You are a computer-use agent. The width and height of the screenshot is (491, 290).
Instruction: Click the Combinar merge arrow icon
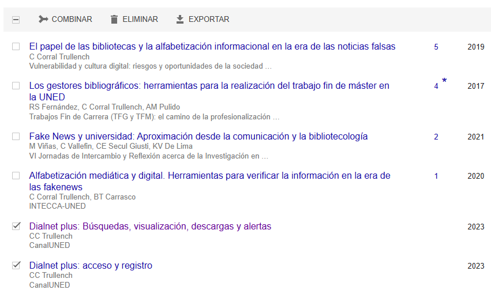pyautogui.click(x=43, y=20)
